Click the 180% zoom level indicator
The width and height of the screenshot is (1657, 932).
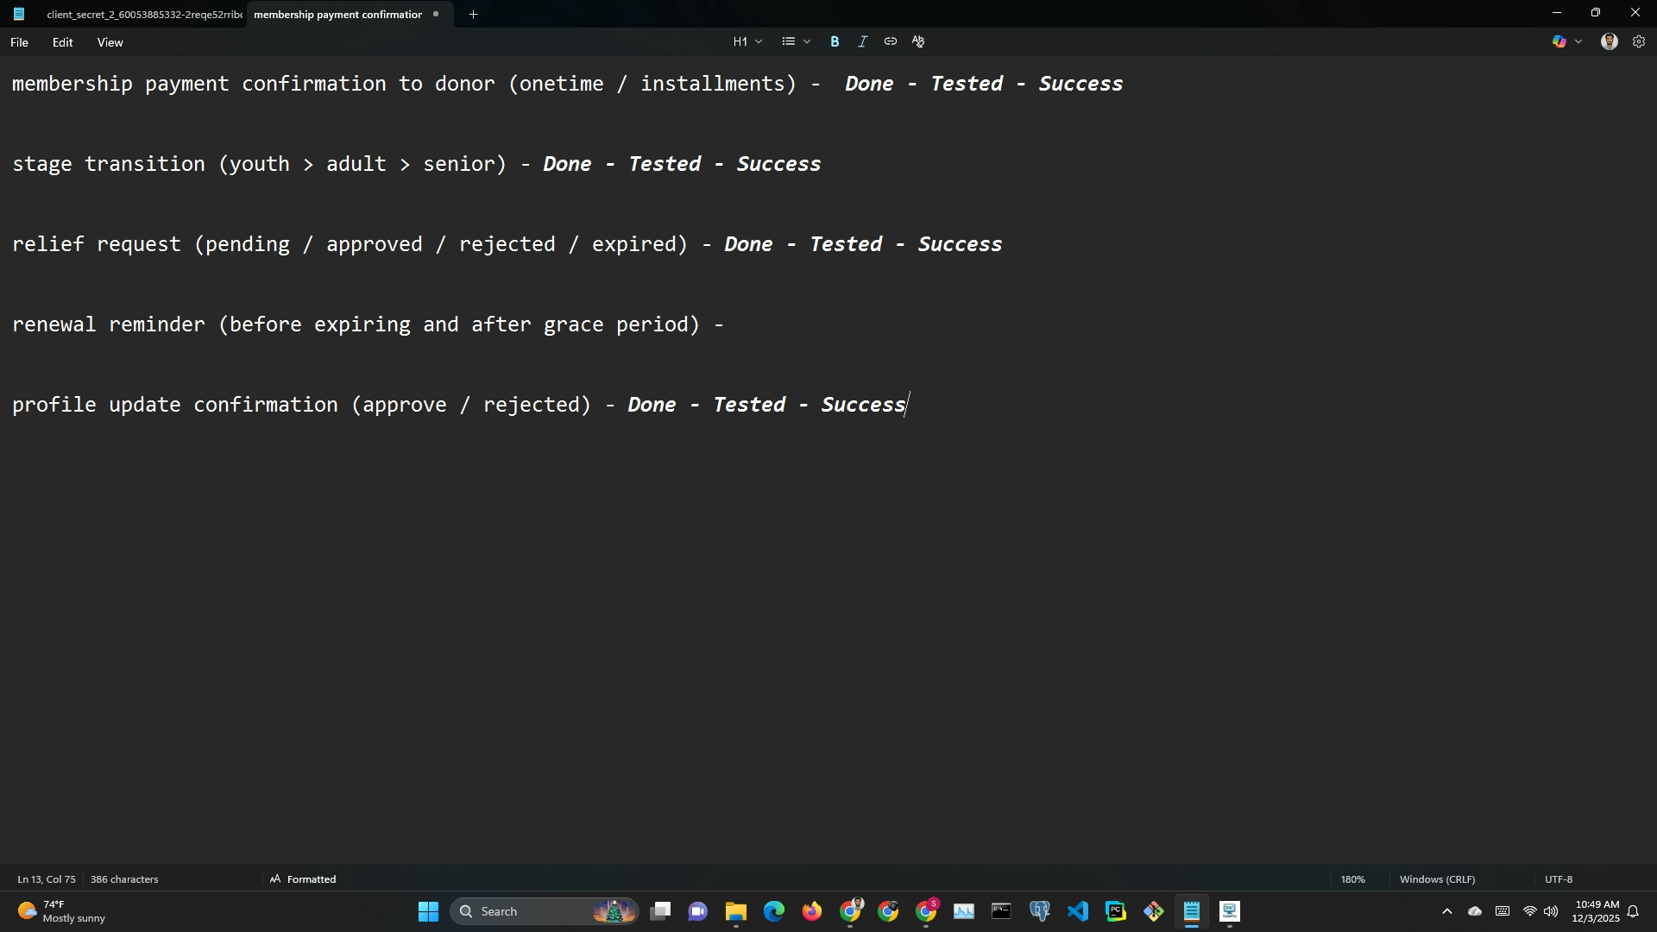tap(1352, 879)
